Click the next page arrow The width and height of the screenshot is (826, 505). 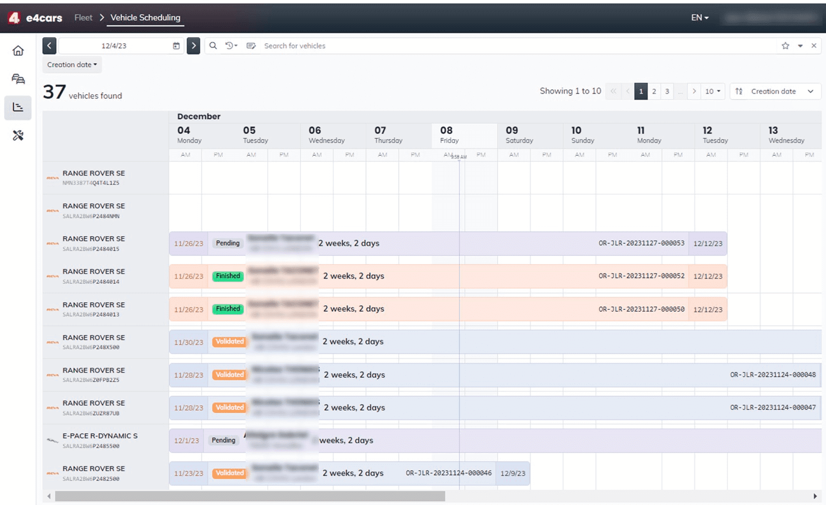point(694,91)
